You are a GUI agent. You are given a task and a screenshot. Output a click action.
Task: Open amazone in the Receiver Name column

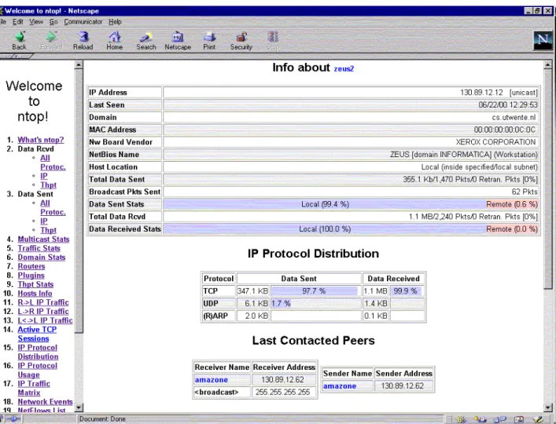[212, 380]
